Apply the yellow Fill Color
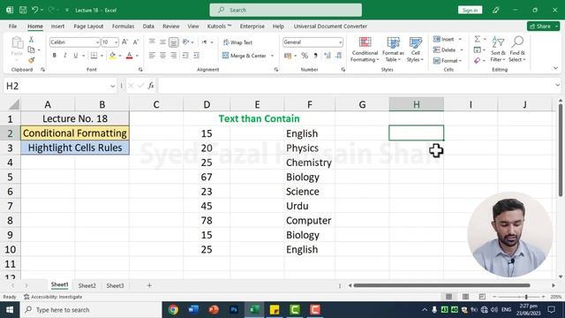 click(112, 56)
